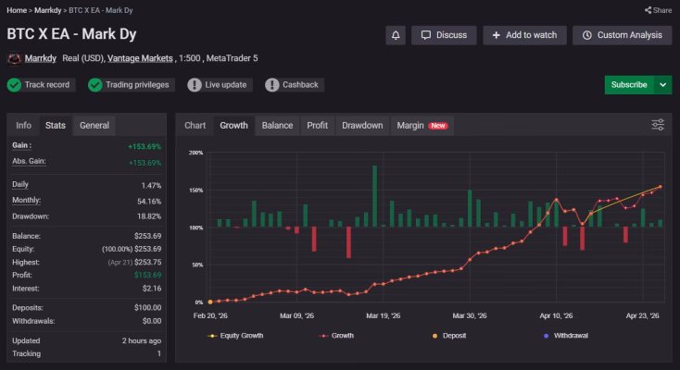
Task: Switch to the Drawdown chart tab
Action: (x=362, y=125)
